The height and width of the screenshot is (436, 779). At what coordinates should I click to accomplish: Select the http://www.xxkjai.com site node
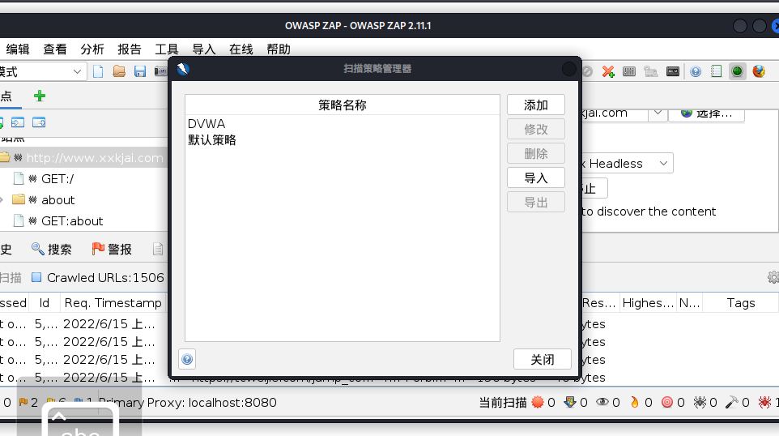tap(95, 158)
